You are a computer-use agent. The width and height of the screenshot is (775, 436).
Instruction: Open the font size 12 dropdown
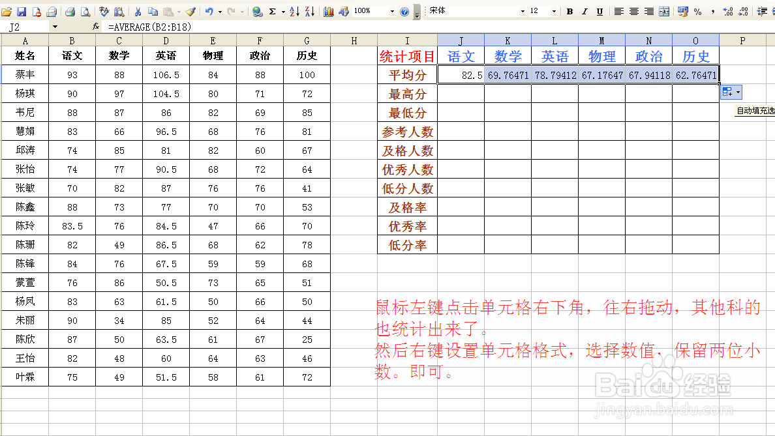pyautogui.click(x=553, y=12)
